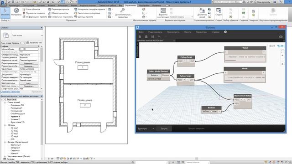Image resolution: width=292 pixels, height=164 pixels.
Task: Select True radio button in Boolean node
Action: (x=204, y=111)
